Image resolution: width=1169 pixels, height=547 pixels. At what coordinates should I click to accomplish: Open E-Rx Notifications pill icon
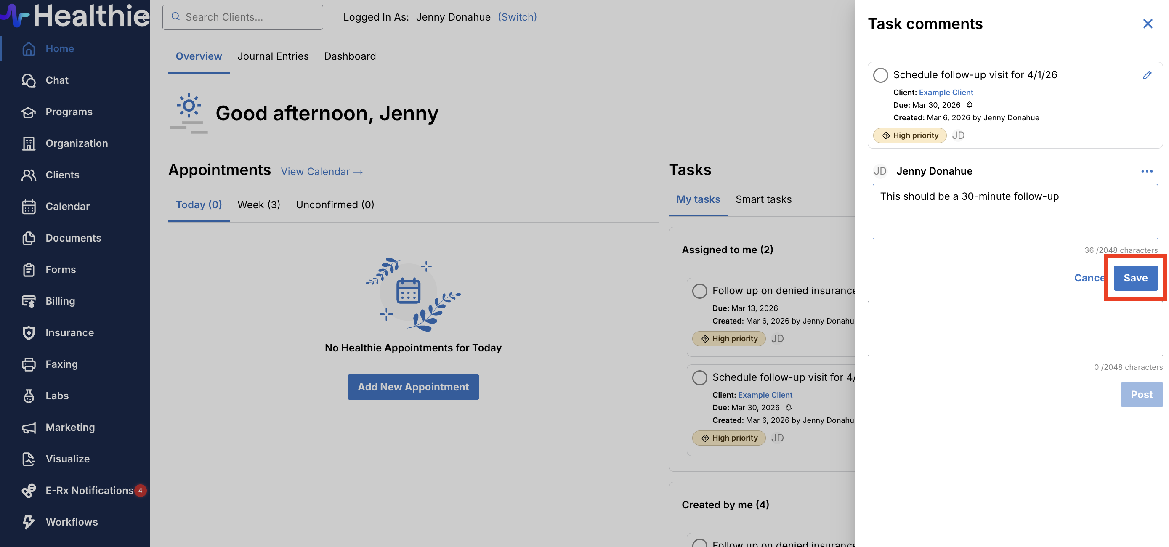(x=29, y=490)
